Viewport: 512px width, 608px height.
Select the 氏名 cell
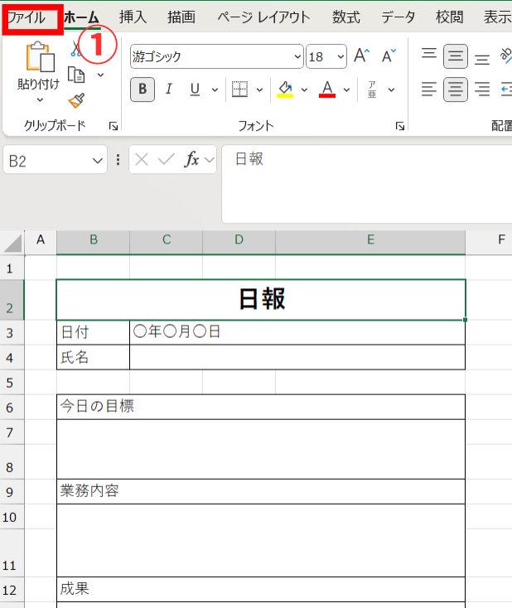93,357
